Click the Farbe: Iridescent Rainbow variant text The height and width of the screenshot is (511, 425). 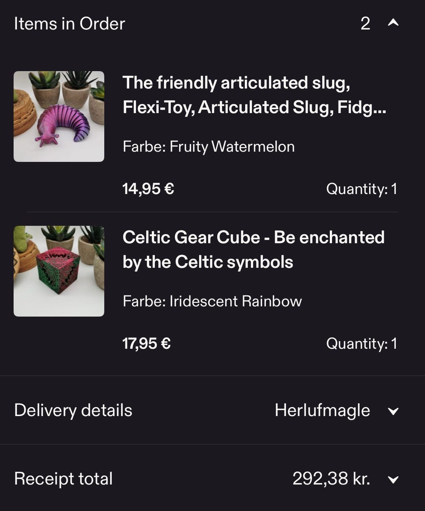point(212,301)
